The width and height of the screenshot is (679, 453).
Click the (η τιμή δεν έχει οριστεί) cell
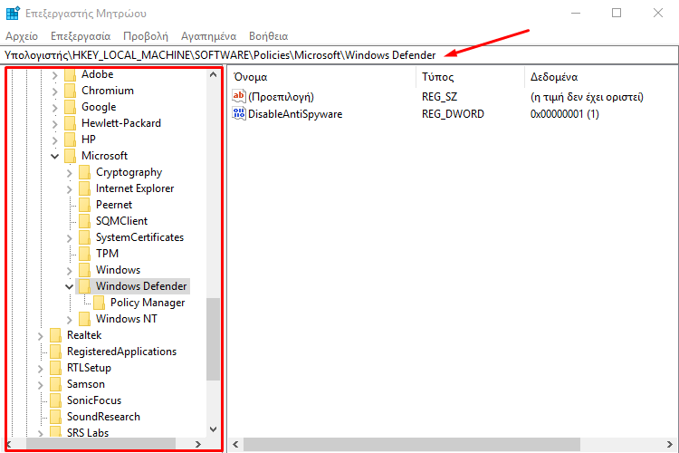pyautogui.click(x=587, y=97)
